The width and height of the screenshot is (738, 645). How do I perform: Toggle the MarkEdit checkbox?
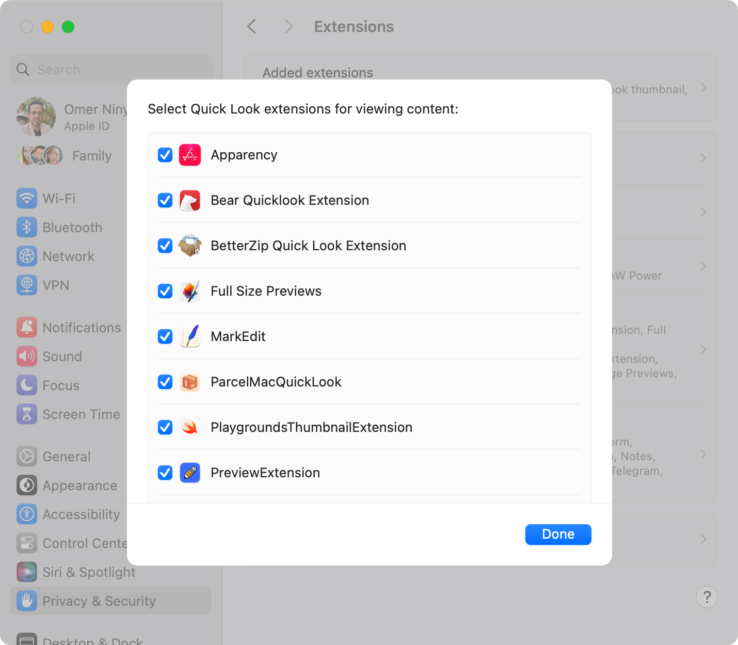(165, 336)
